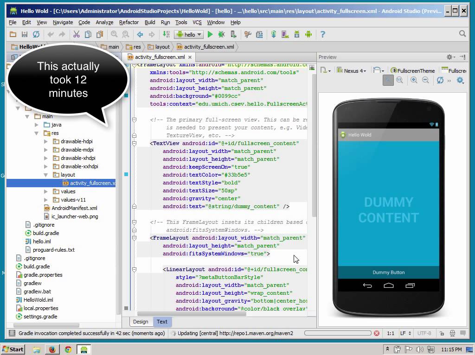
Task: Open the SDK Manager icon
Action: click(297, 34)
